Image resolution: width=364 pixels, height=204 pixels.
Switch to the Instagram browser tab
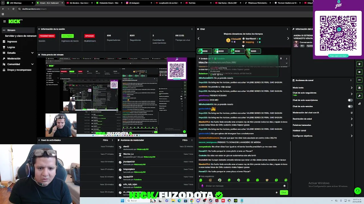pyautogui.click(x=138, y=3)
